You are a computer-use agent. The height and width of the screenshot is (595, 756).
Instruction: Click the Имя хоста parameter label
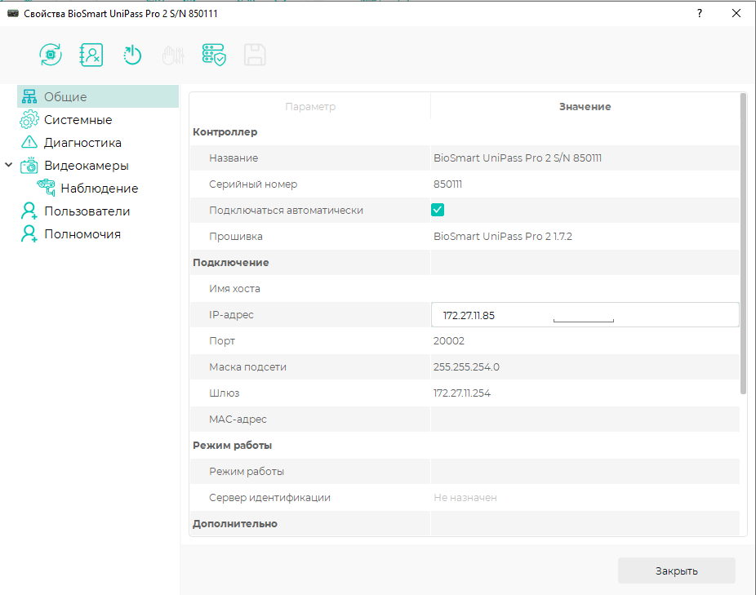click(x=234, y=288)
